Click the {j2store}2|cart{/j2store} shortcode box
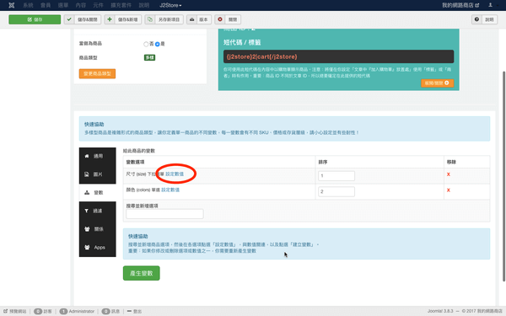This screenshot has width=506, height=316. point(338,56)
